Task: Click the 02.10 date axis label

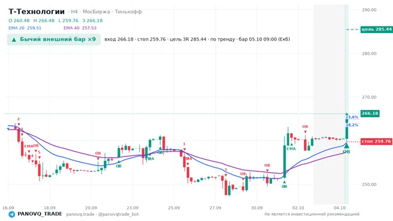Action: click(298, 207)
